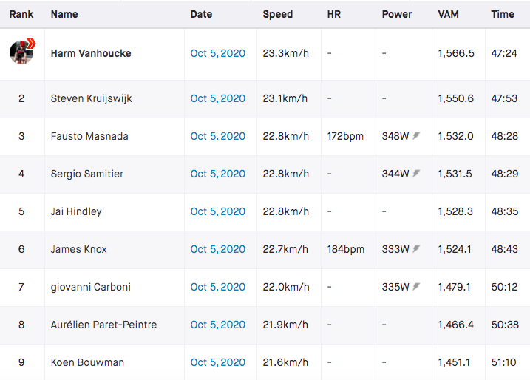
Task: Open Koen Bouwman's activity date link
Action: (x=217, y=362)
